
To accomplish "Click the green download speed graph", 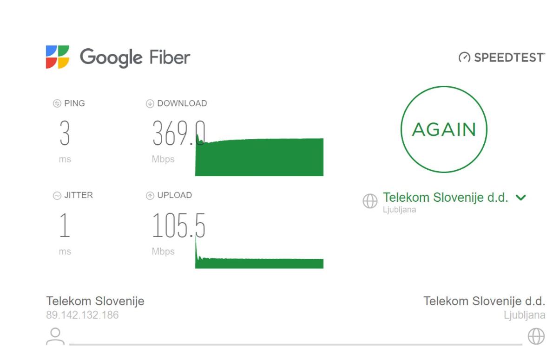I will [259, 157].
